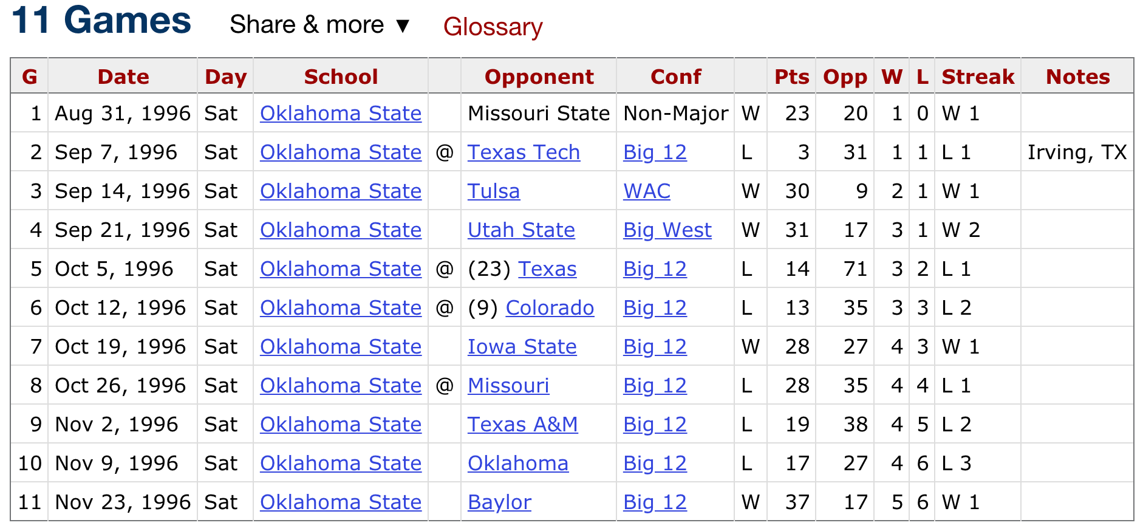Open the Baylor opponent link
1143x531 pixels.
(499, 502)
